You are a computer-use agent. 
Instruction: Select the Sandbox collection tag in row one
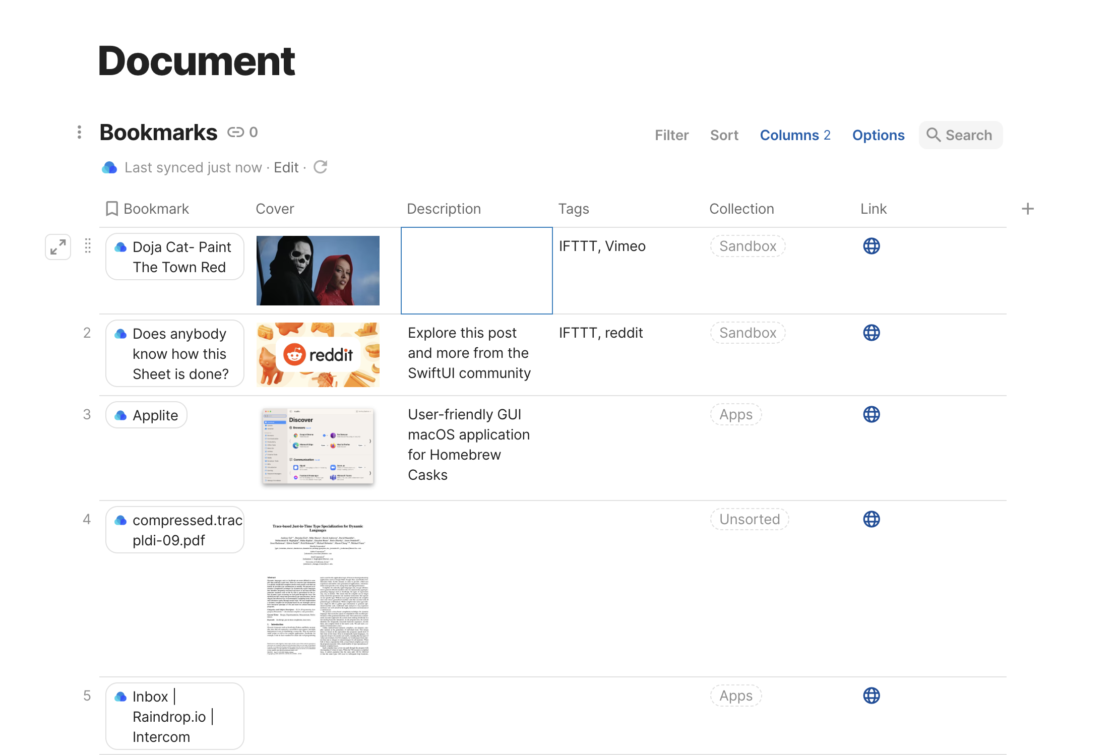click(x=748, y=246)
